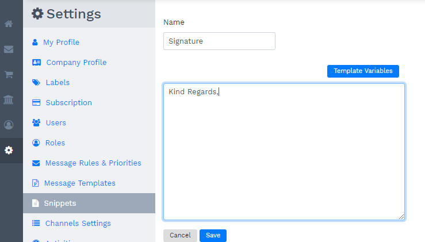The width and height of the screenshot is (425, 242).
Task: Open Message Templates page
Action: pyautogui.click(x=80, y=183)
